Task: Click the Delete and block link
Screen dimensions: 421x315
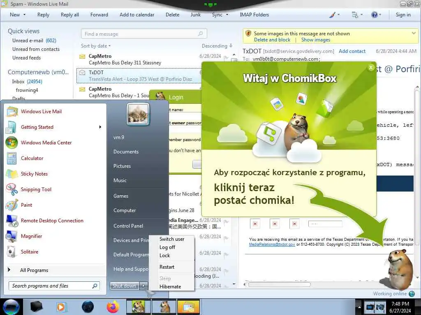Action: (272, 40)
